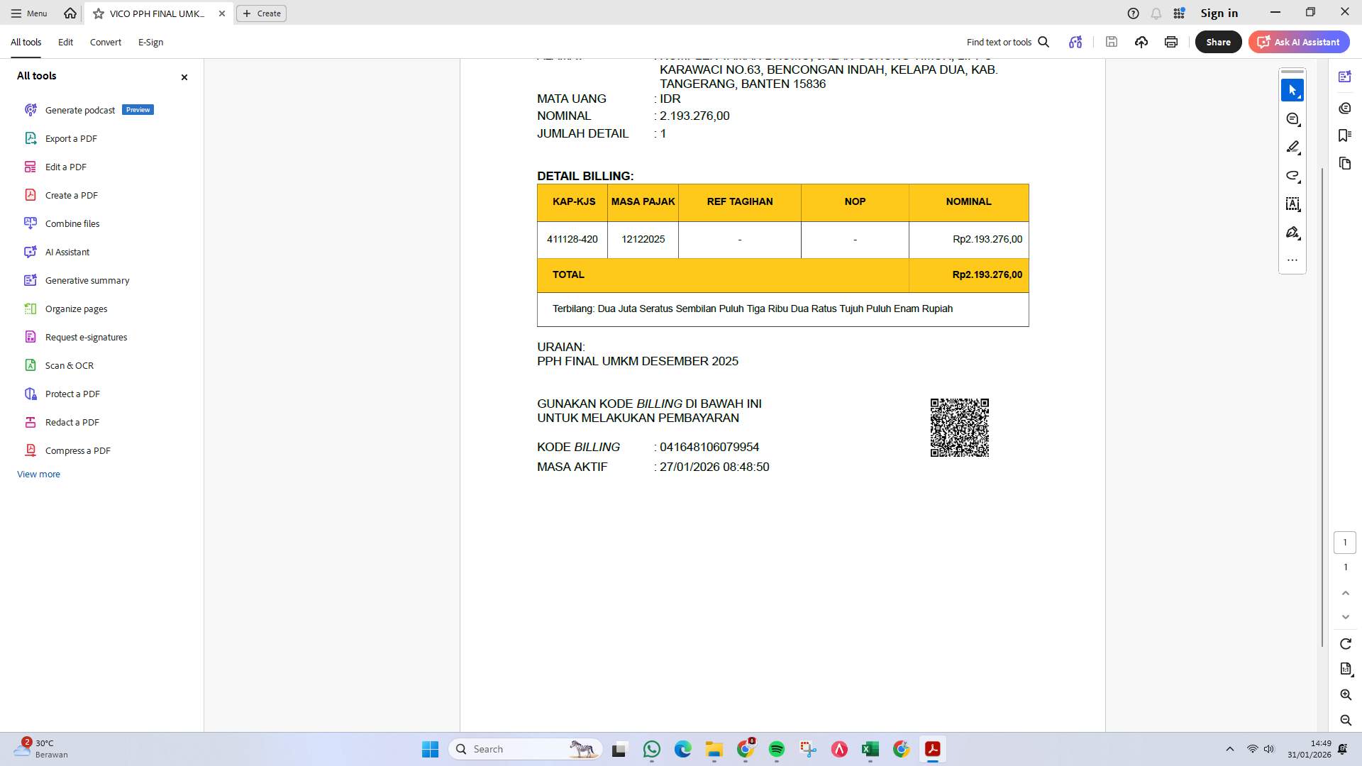
Task: Open the Comments panel
Action: click(x=1345, y=108)
